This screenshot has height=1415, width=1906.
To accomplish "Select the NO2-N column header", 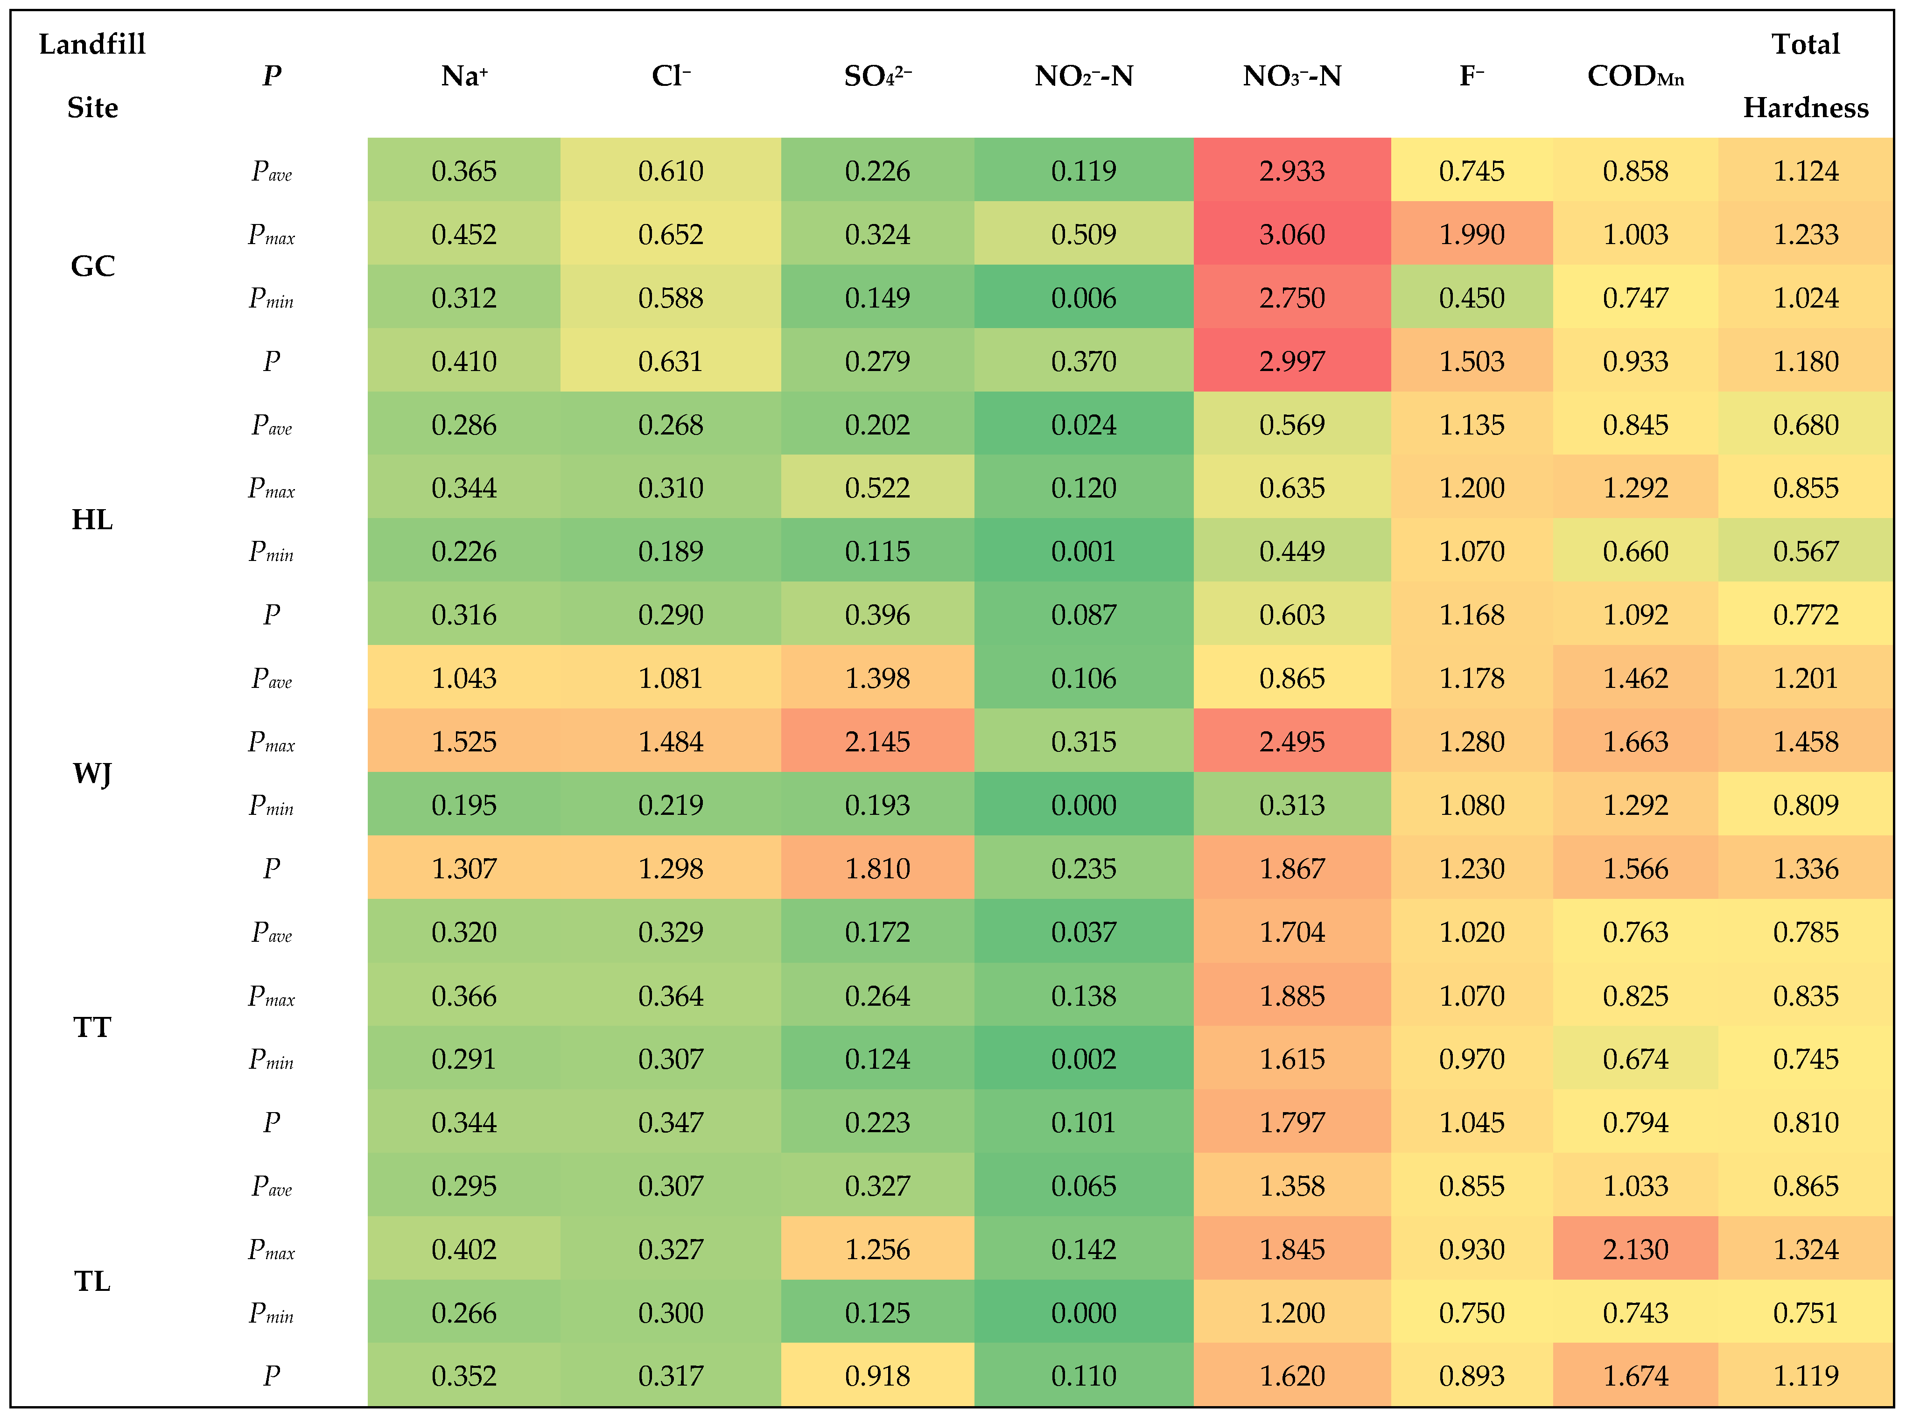I will point(1084,76).
